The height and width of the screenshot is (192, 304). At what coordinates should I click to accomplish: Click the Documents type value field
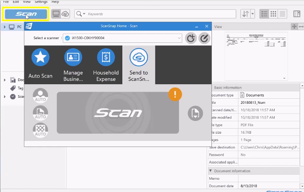pyautogui.click(x=269, y=95)
